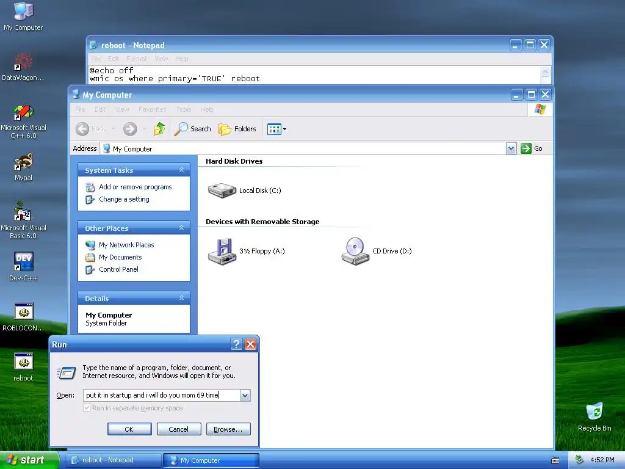Click the Address bar My Computer field
This screenshot has height=469, width=625.
[303, 149]
